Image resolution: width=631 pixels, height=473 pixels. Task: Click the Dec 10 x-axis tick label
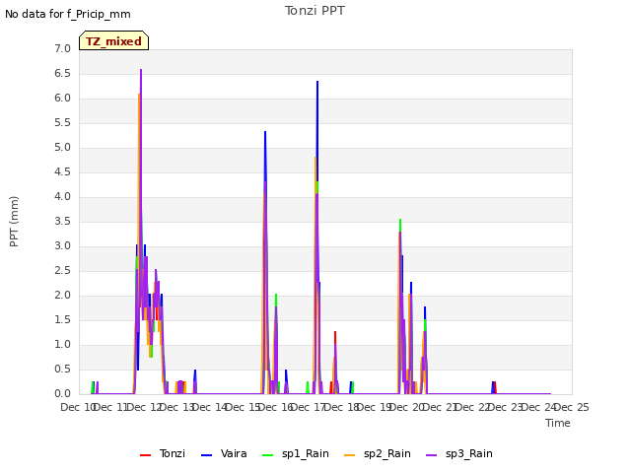78,407
